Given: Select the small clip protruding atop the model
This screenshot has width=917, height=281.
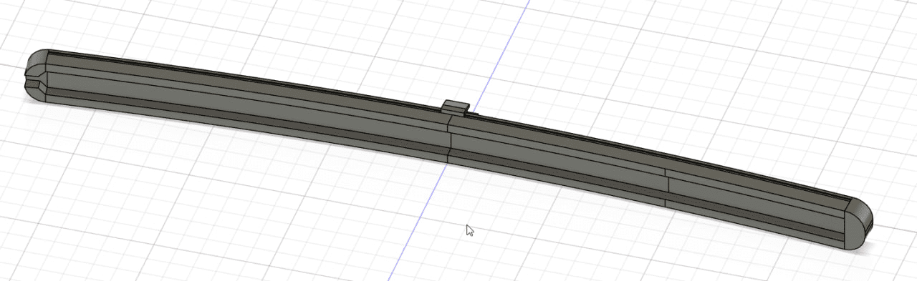Looking at the screenshot, I should click(x=456, y=107).
